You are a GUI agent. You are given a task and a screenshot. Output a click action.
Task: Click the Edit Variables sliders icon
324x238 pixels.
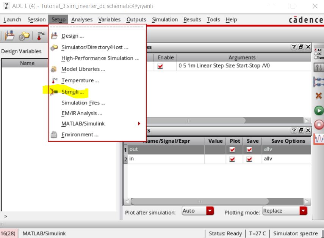pos(319,68)
